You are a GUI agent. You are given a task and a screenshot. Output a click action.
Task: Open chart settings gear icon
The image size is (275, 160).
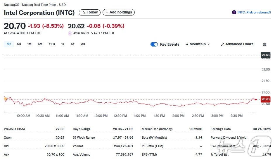265,44
